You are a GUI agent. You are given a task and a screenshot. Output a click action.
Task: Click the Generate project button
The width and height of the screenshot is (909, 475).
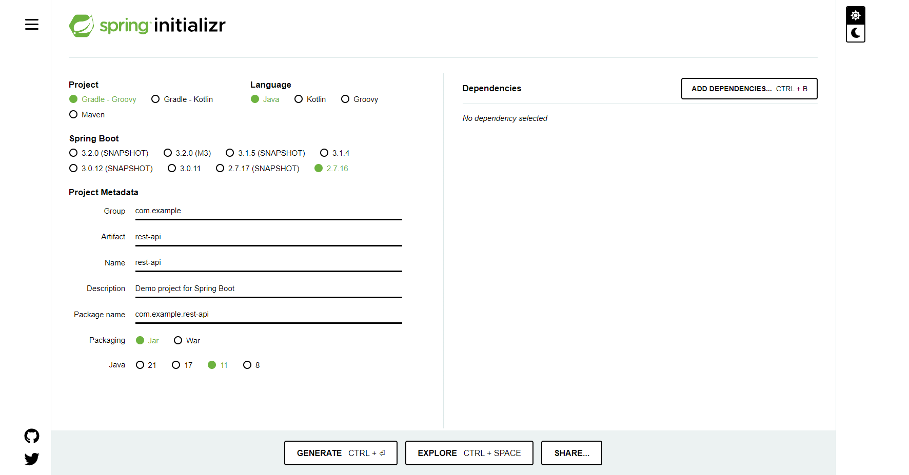(341, 453)
